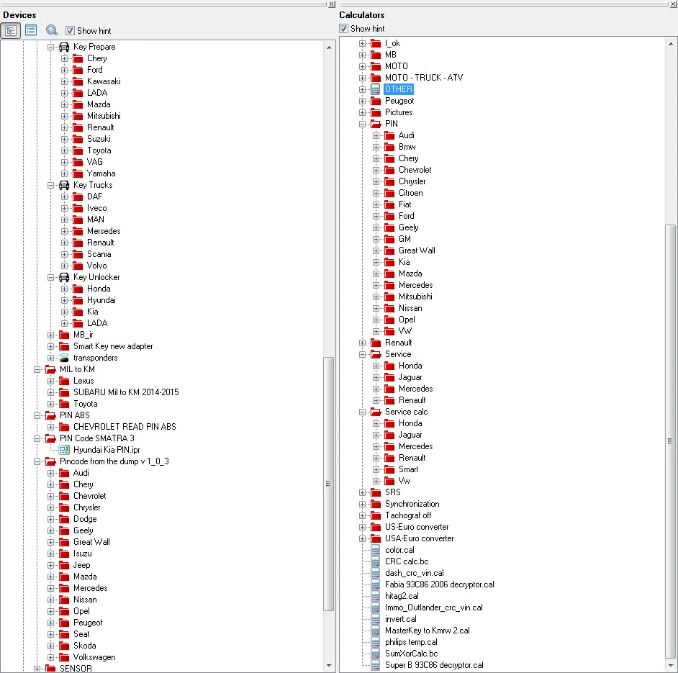Collapse the Key Prepare node
Image resolution: width=678 pixels, height=673 pixels.
point(50,47)
